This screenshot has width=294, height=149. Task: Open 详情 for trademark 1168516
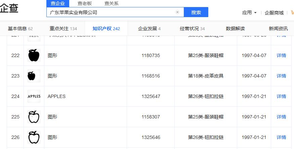point(281,76)
